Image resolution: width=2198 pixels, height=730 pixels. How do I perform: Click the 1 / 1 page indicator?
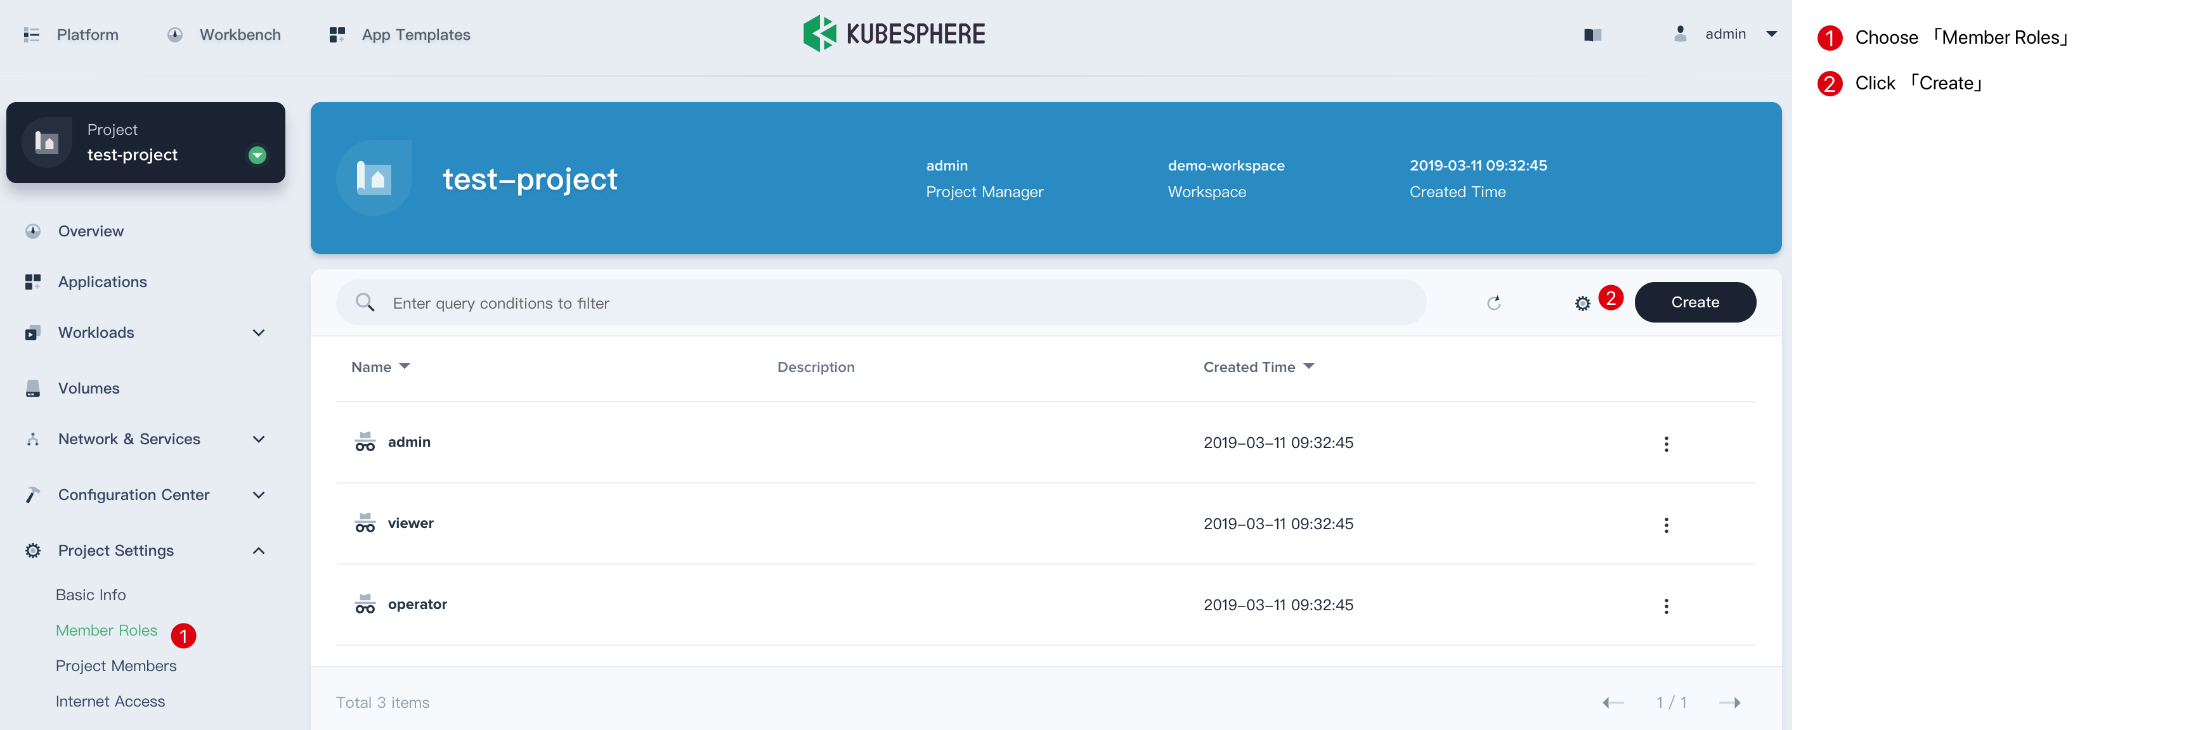pyautogui.click(x=1672, y=703)
